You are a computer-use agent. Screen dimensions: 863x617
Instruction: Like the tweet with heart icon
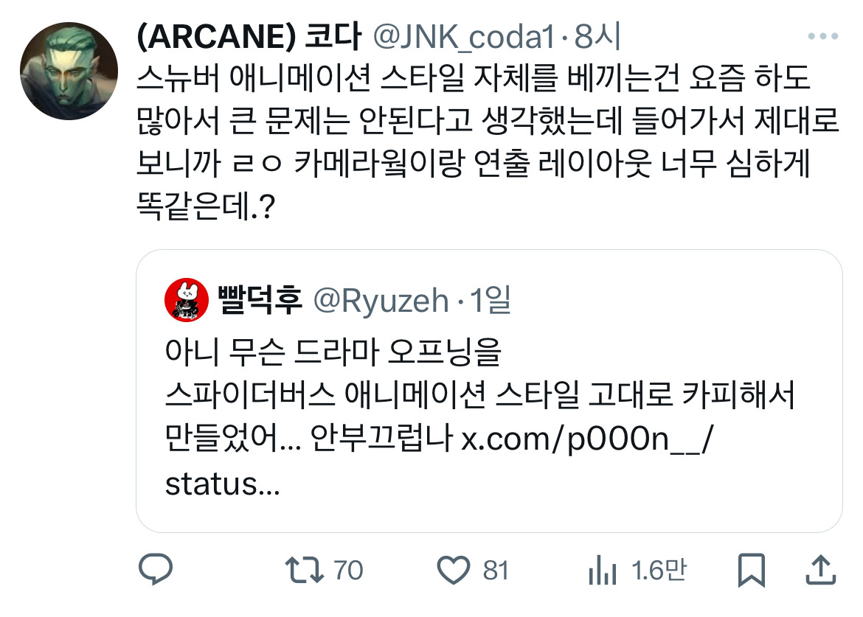pyautogui.click(x=454, y=571)
